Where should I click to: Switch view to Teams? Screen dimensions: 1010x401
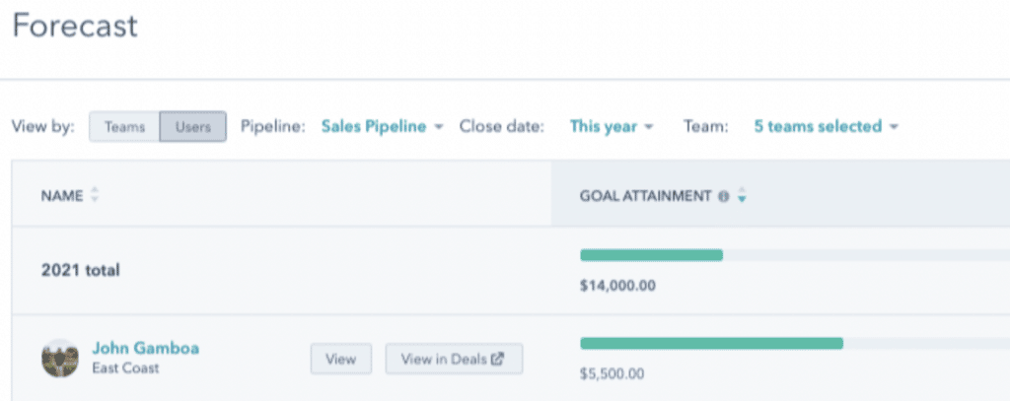(124, 127)
